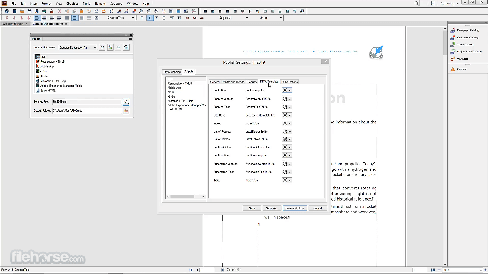Switch to the Style Mapping tab
Screen dimensions: 488x274
[x=172, y=72]
